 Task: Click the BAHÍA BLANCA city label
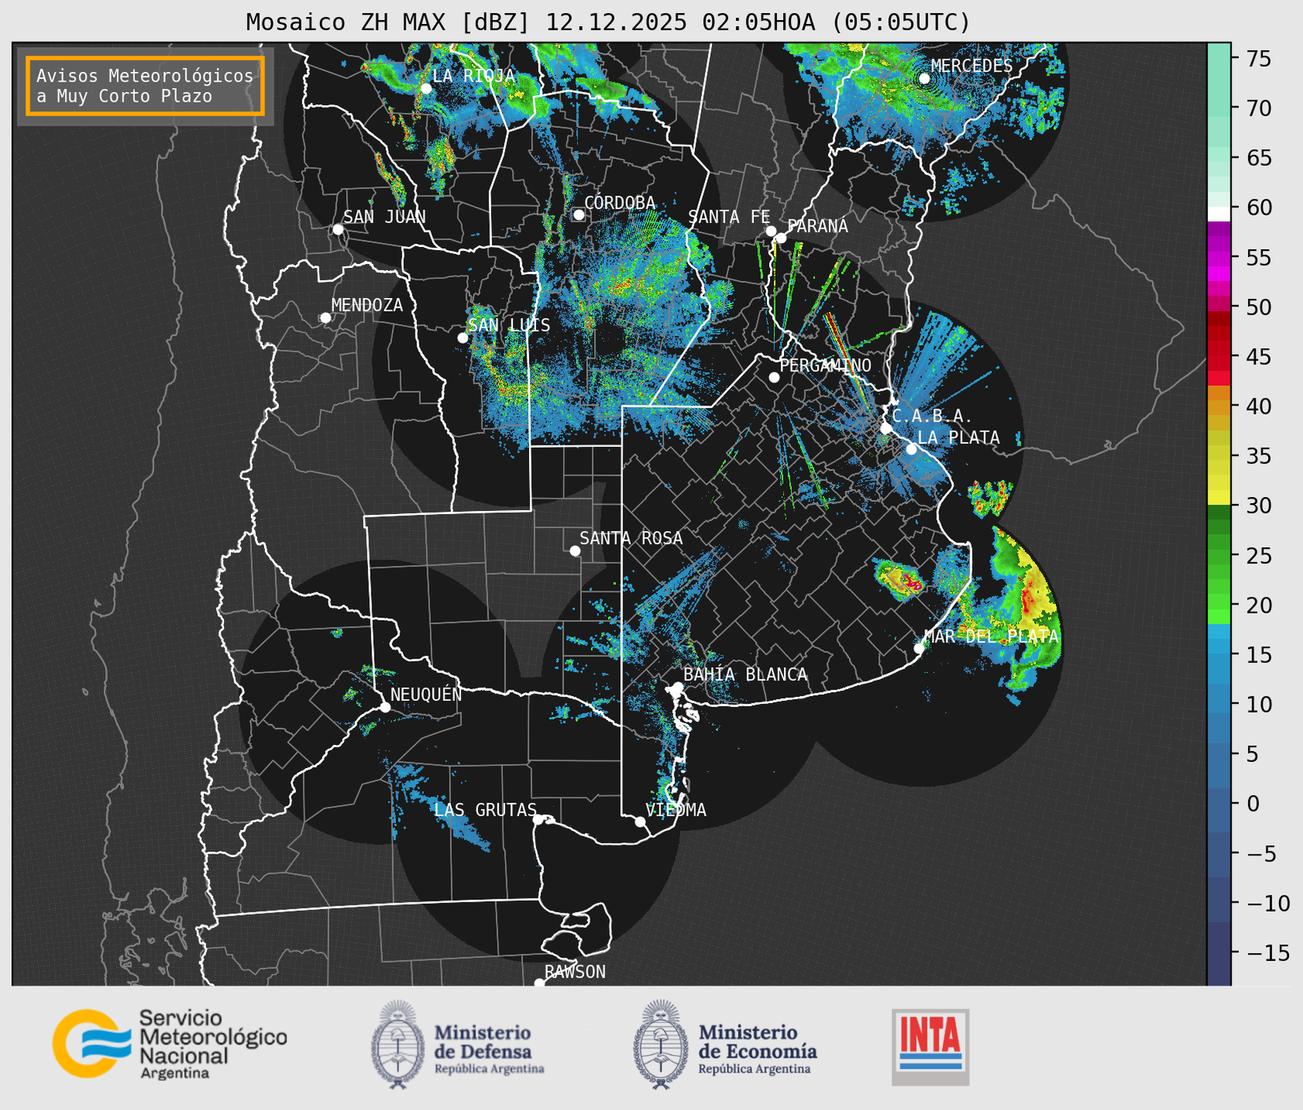pos(745,675)
